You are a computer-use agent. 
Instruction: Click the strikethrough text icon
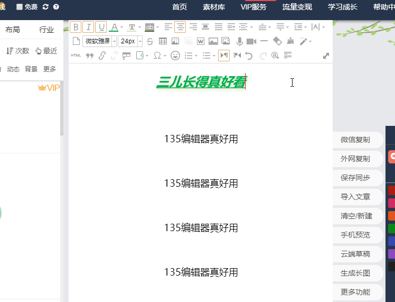click(149, 41)
